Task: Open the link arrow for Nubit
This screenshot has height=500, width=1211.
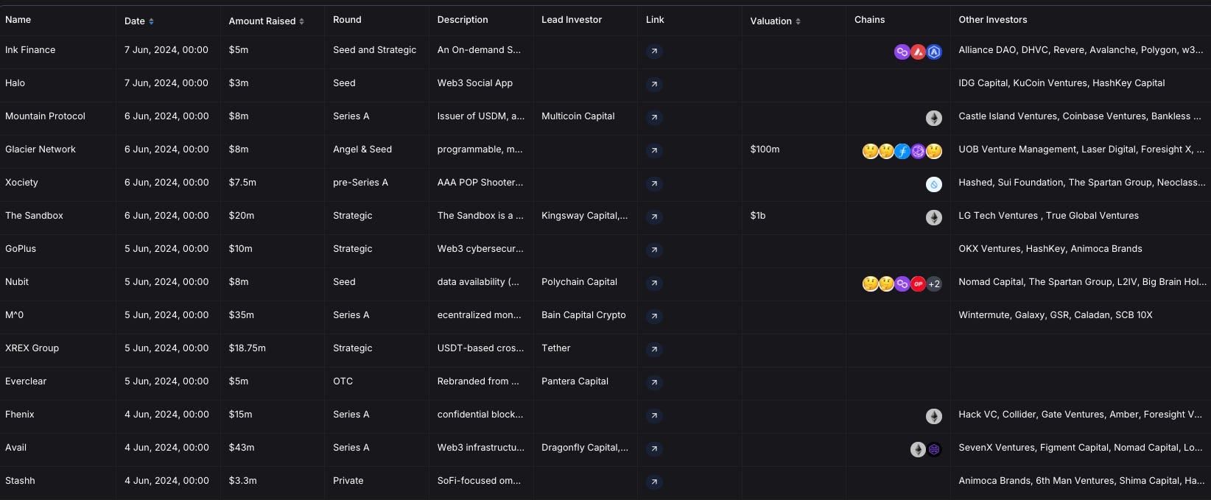Action: [x=654, y=284]
